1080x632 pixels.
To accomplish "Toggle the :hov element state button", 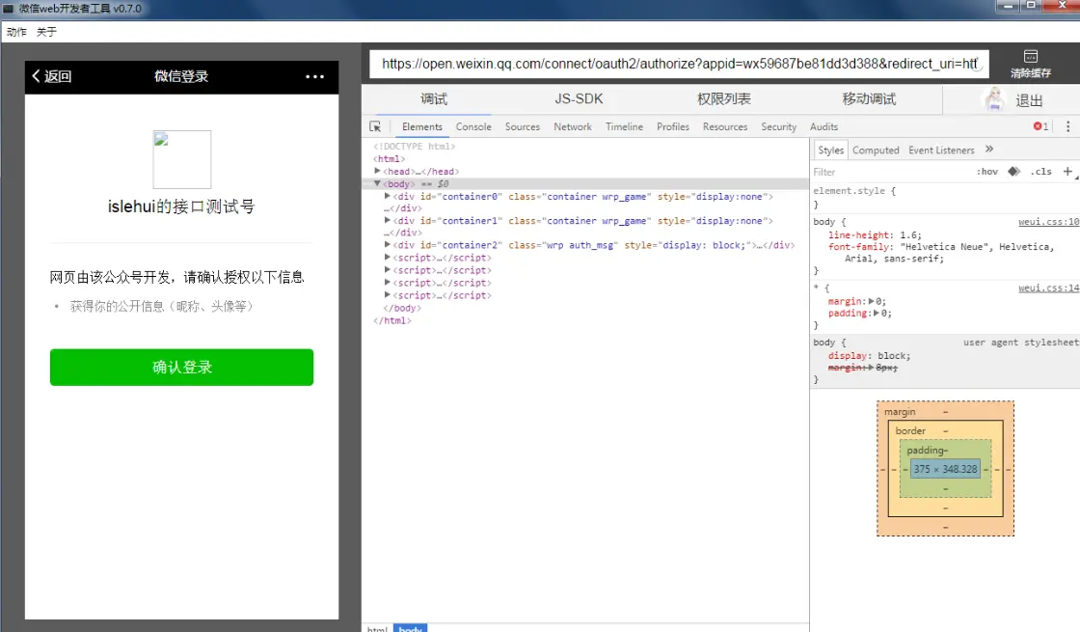I will [x=987, y=172].
